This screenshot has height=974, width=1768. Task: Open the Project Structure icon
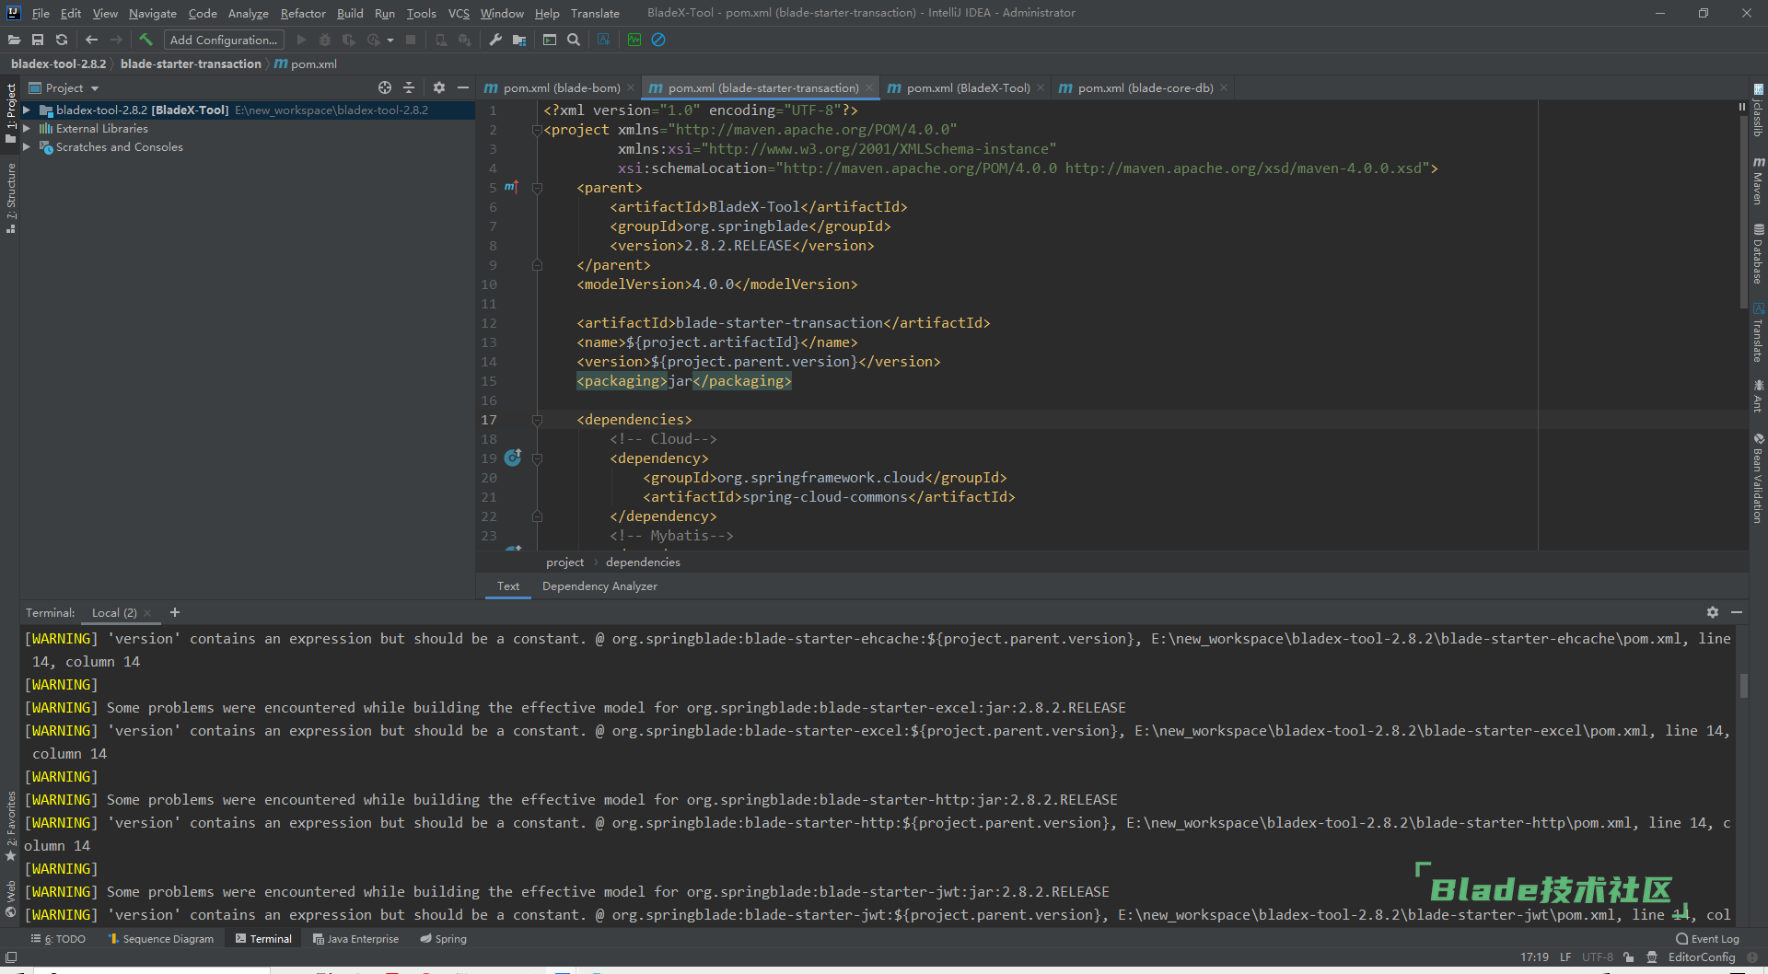click(x=519, y=40)
